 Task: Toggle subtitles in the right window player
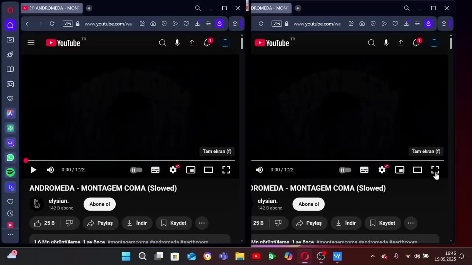364,170
